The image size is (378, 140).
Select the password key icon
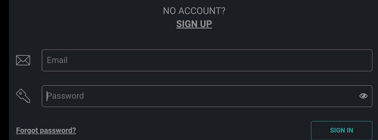point(23,96)
